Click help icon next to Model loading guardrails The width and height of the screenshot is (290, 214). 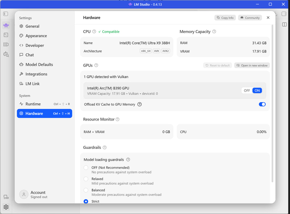coord(128,159)
